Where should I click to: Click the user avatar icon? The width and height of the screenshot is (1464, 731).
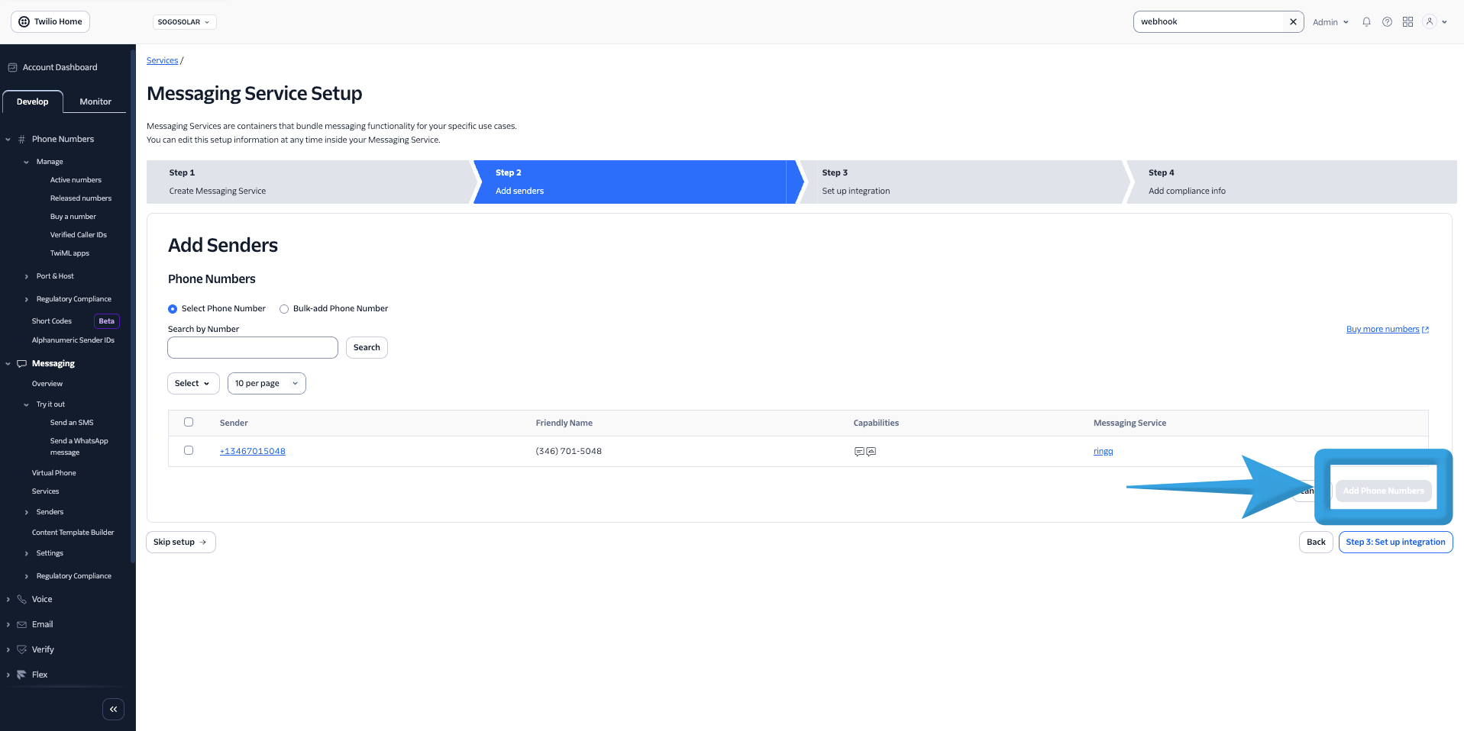[1429, 21]
